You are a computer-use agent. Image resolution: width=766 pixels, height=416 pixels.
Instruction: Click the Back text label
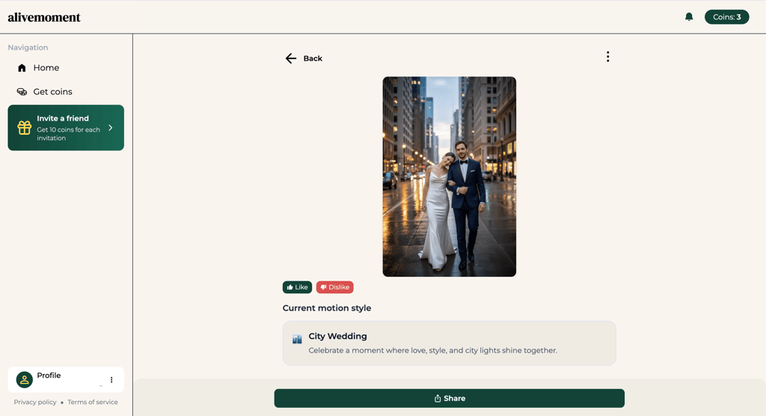pos(313,58)
